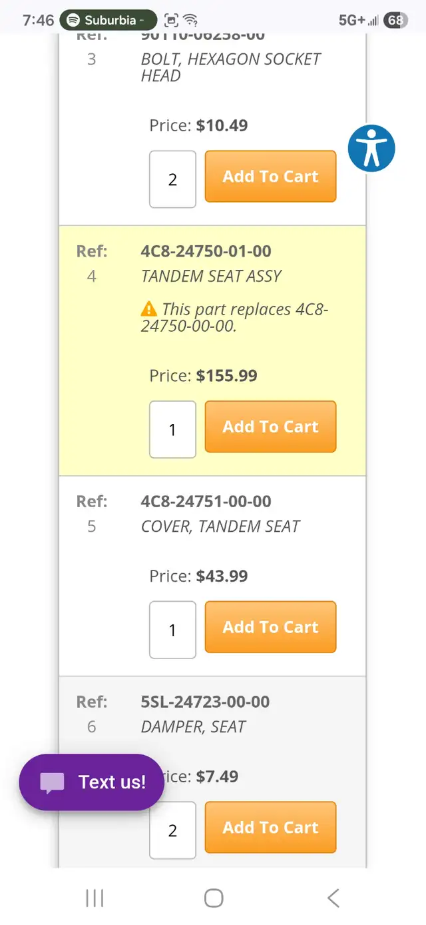Focus the quantity field for Damper, Seat
This screenshot has width=426, height=925.
pos(172,830)
